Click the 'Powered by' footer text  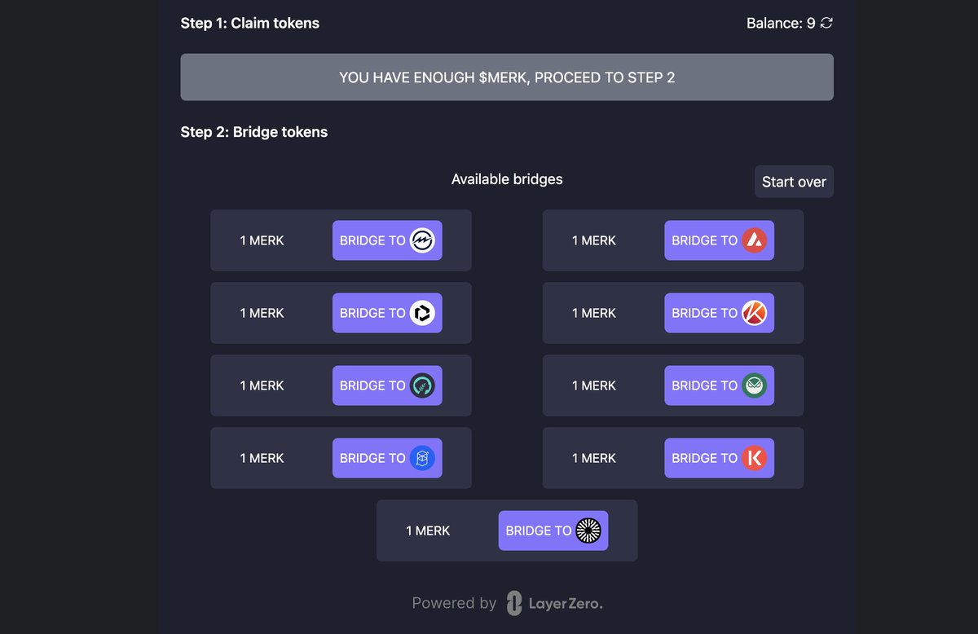[x=454, y=603]
